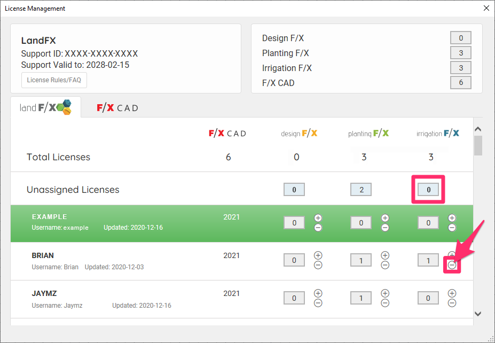Increase design F/X licenses for EXAMPLE
Image resolution: width=495 pixels, height=343 pixels.
click(318, 218)
